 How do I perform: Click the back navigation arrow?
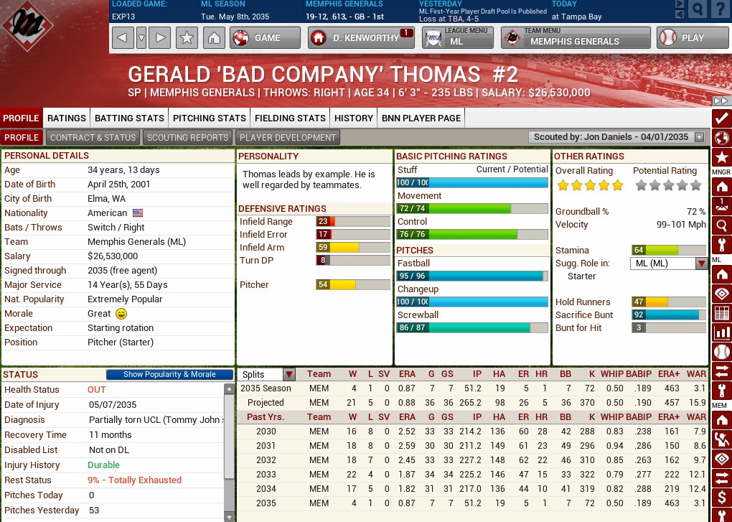click(x=123, y=38)
